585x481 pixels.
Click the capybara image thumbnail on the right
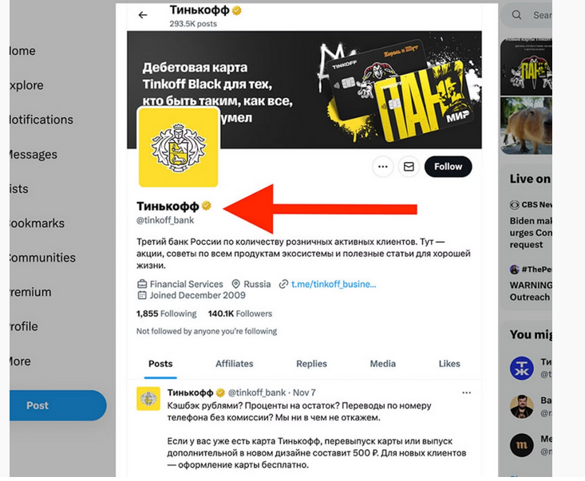(526, 125)
